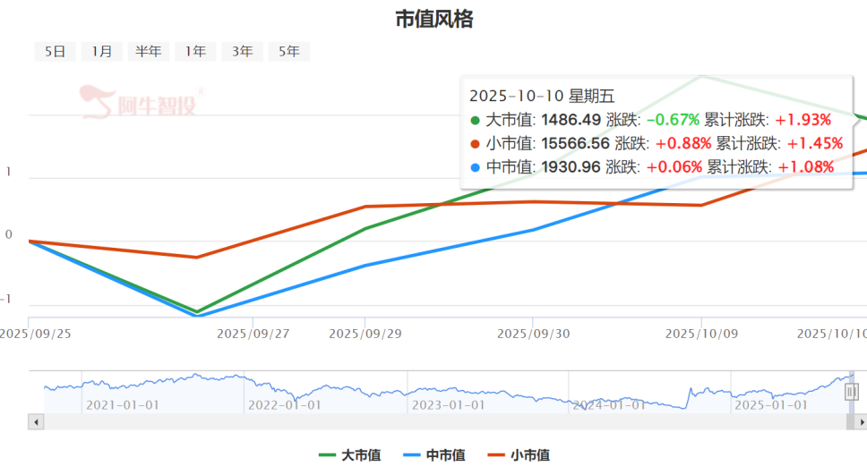Pick the 5年 time range
867x466 pixels.
[x=288, y=52]
